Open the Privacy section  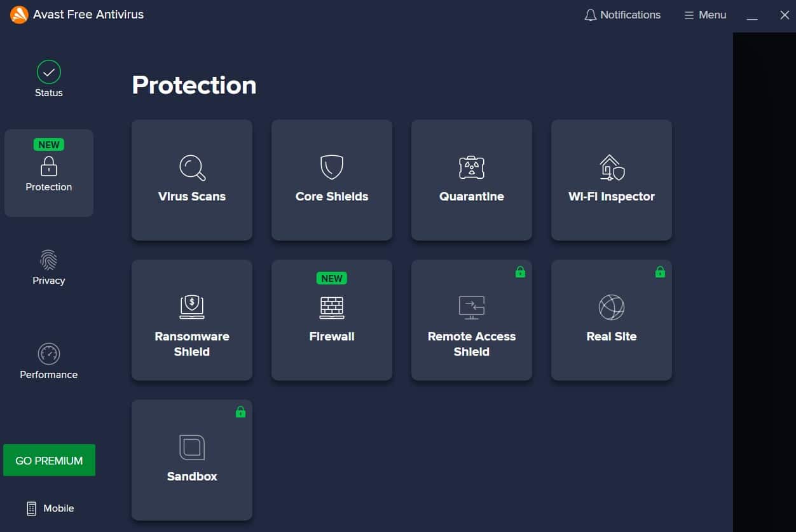(x=48, y=267)
